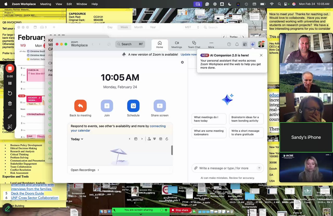The image size is (333, 216).
Task: Go forward with Zoom navigation arrow
Action: click(x=99, y=44)
